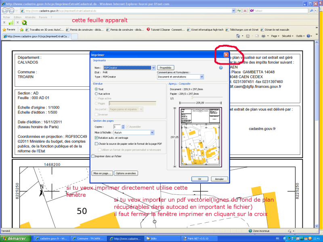Open the Sécurité command menu
The image size is (323, 242).
(287, 36)
